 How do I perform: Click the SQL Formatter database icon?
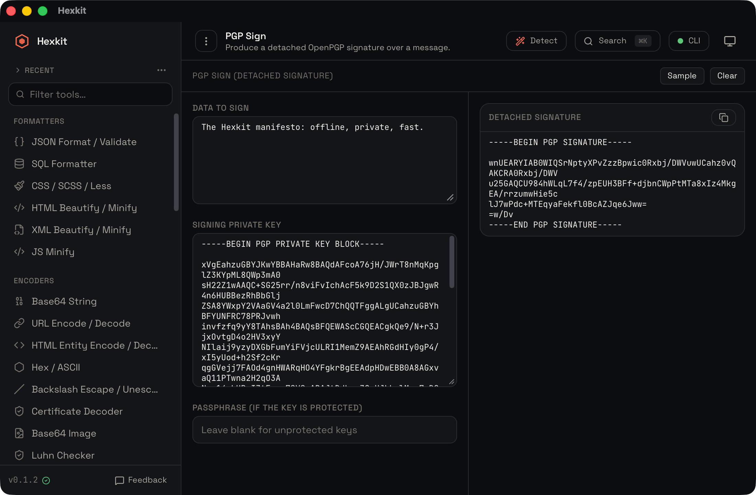coord(19,164)
